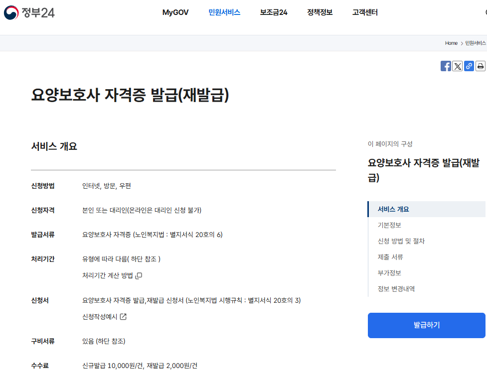Click the 신청자격 label
The height and width of the screenshot is (374, 487).
click(43, 211)
